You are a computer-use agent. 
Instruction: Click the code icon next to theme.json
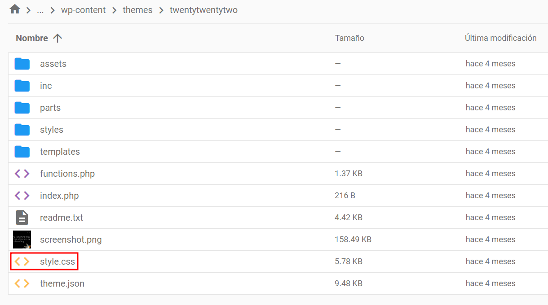[22, 283]
